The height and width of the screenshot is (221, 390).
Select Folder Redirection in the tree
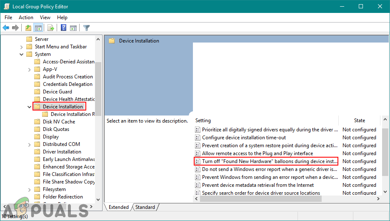(x=63, y=197)
